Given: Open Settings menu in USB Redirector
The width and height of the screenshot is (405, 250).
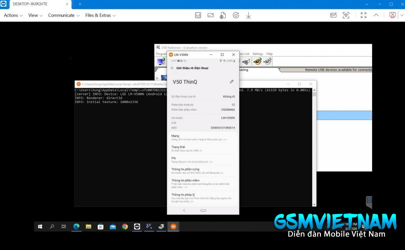Looking at the screenshot, I should [x=257, y=54].
